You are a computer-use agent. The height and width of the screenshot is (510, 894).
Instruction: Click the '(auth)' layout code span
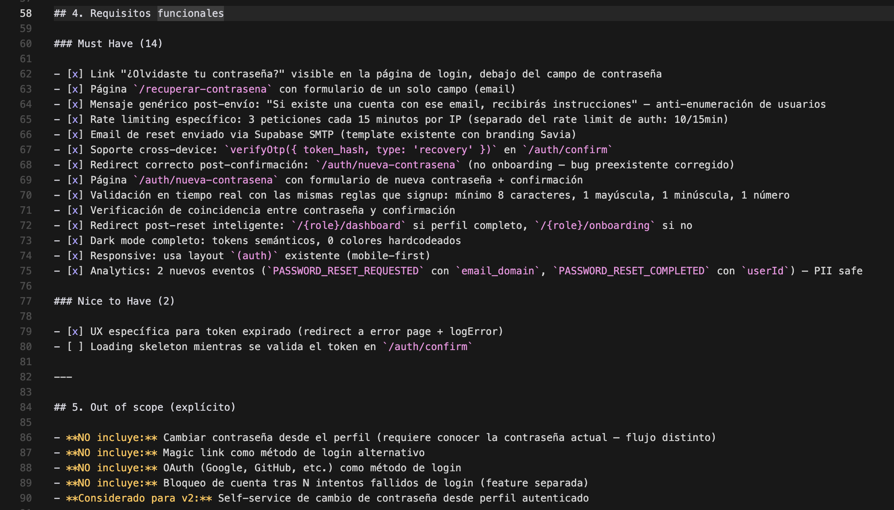coord(254,256)
